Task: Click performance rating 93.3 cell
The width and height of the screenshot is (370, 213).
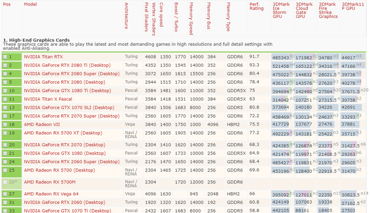Action: (x=254, y=65)
